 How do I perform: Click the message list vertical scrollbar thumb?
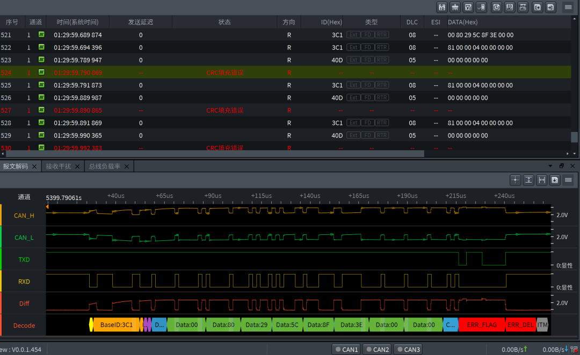click(574, 137)
